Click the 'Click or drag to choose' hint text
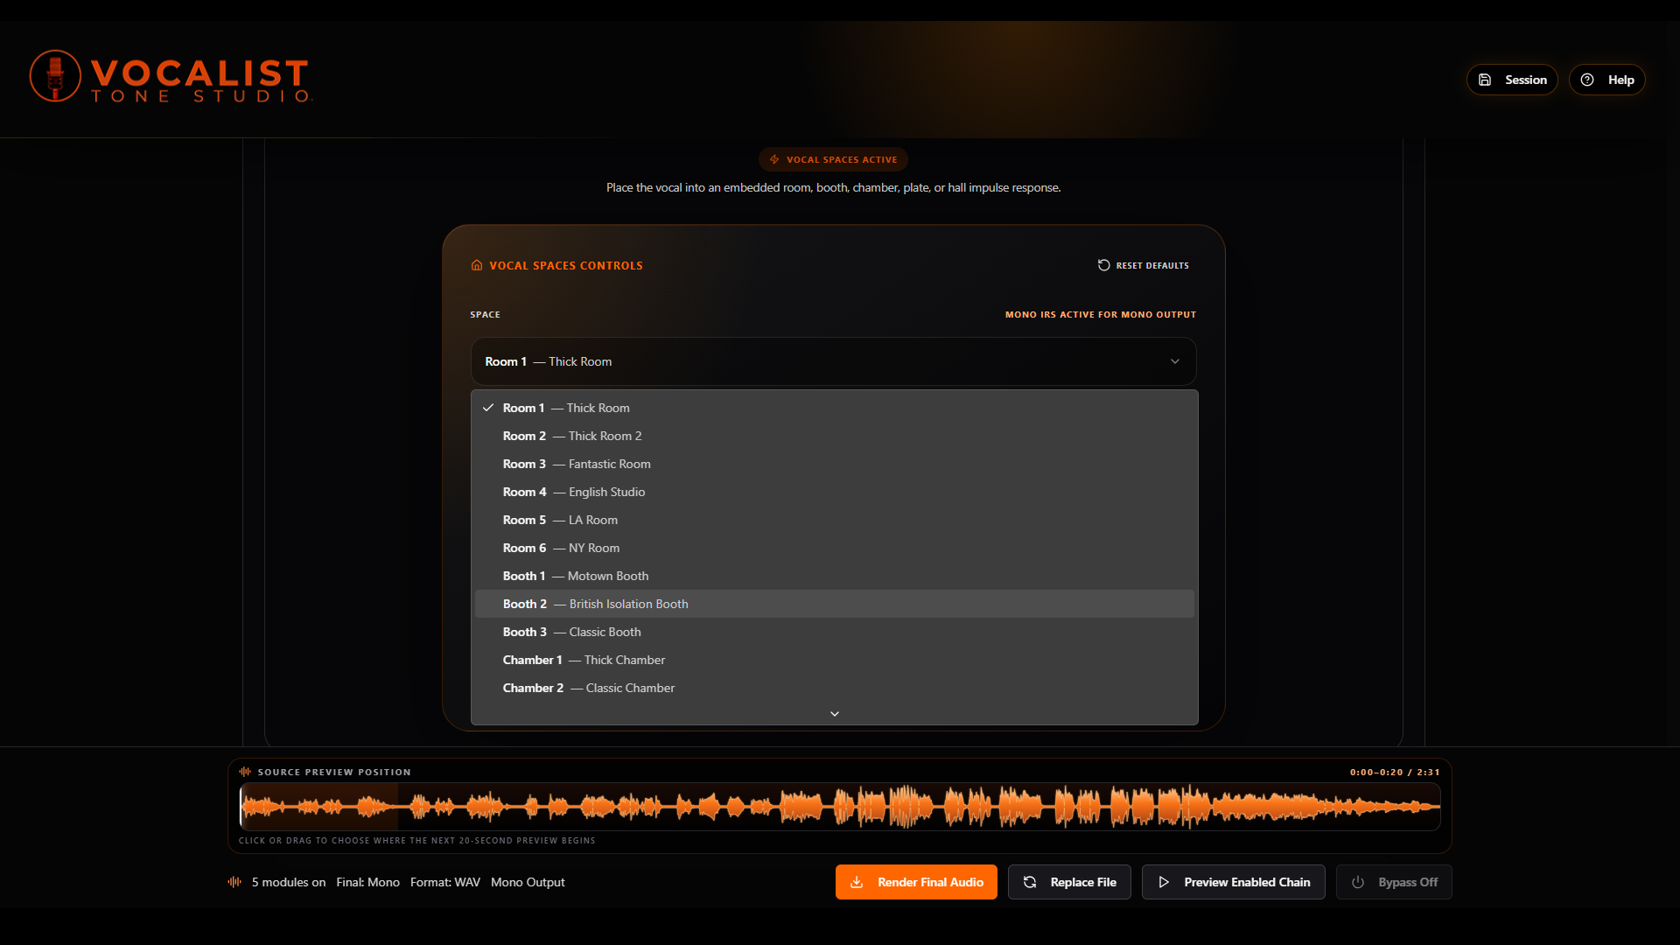This screenshot has height=945, width=1680. [417, 840]
